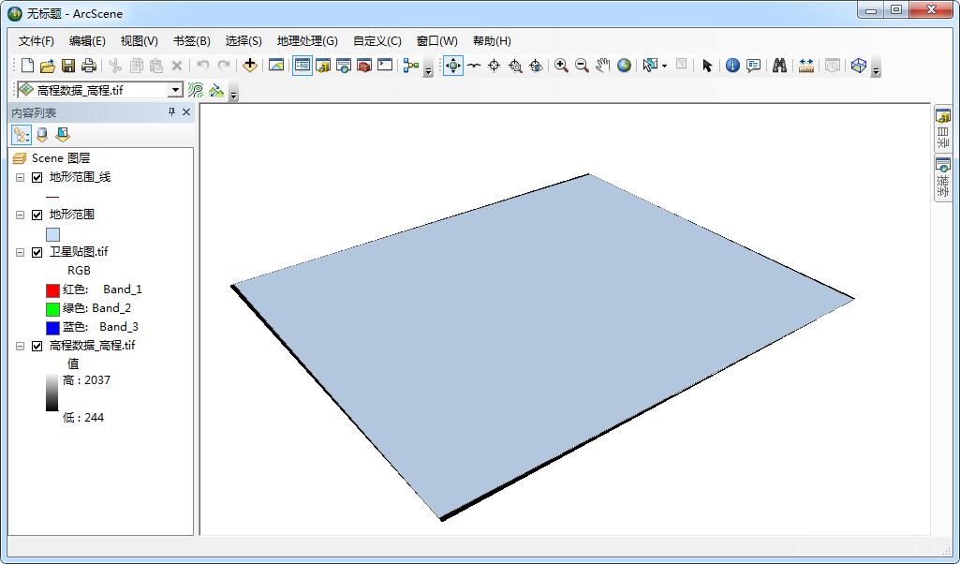The height and width of the screenshot is (564, 960).
Task: Collapse the 卫星贴图.tif layer legend
Action: 20,252
